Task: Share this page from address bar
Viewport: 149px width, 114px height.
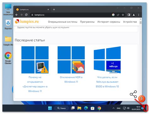Action: 118,15
